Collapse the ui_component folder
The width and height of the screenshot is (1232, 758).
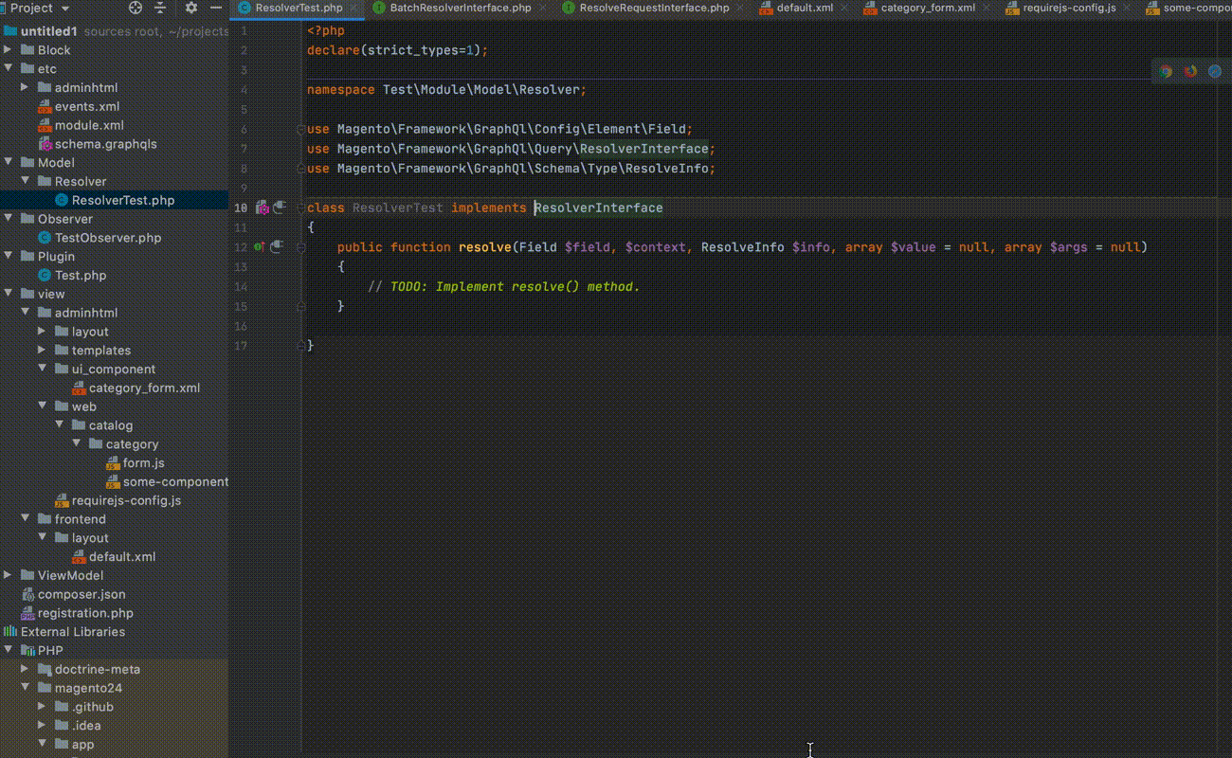(43, 370)
